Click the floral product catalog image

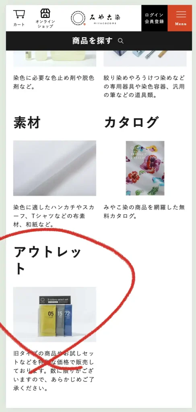145,168
